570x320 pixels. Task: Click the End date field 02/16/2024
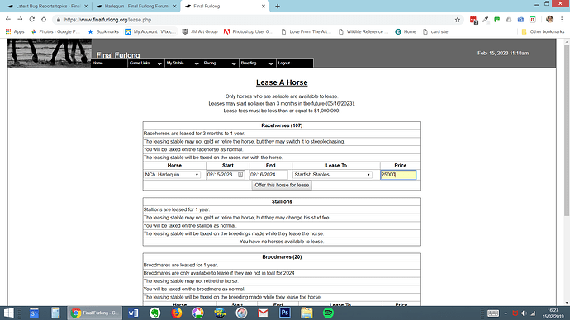pyautogui.click(x=268, y=175)
